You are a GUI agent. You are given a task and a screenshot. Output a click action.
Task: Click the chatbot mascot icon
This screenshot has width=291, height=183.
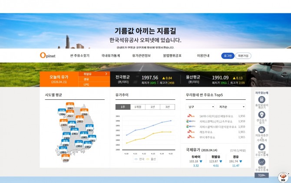[x=283, y=177]
